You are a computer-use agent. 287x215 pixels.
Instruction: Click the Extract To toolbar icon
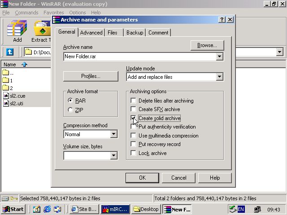[x=42, y=31]
